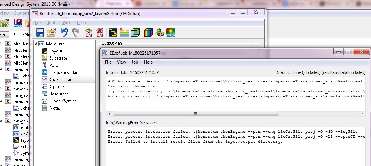Select the Mom uW root node
The image size is (371, 166).
(55, 44)
